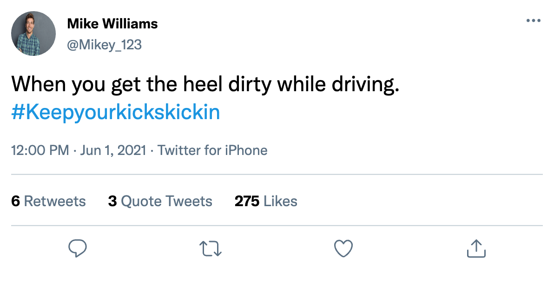Click the bold number 6 before Retweets
The height and width of the screenshot is (282, 554).
click(x=15, y=201)
